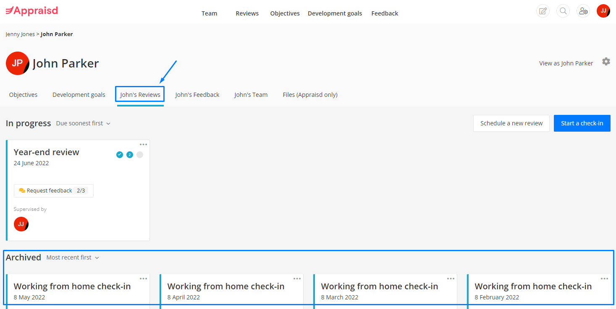Click Schedule a new review button

tap(511, 123)
